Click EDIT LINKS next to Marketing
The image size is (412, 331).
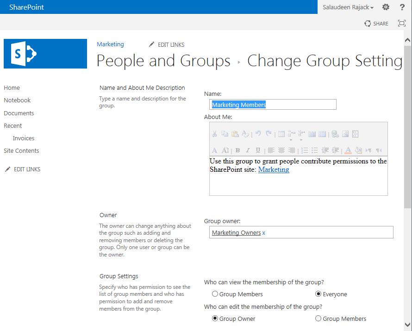pos(167,44)
